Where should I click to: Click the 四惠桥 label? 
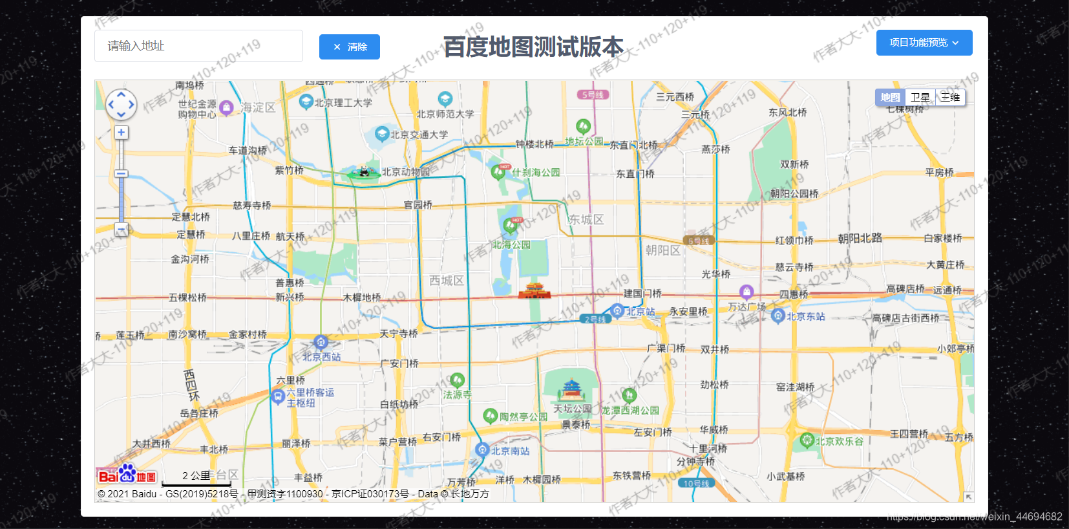click(x=794, y=294)
